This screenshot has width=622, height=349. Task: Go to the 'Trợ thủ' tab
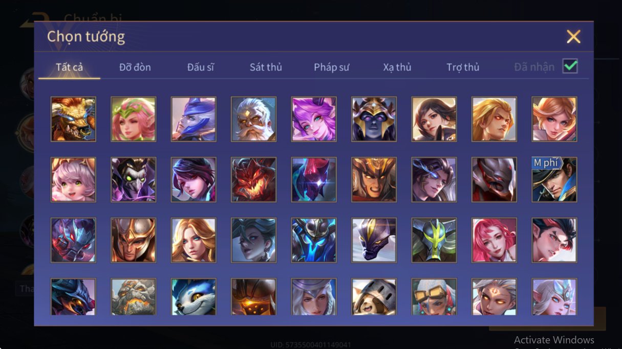click(x=463, y=67)
